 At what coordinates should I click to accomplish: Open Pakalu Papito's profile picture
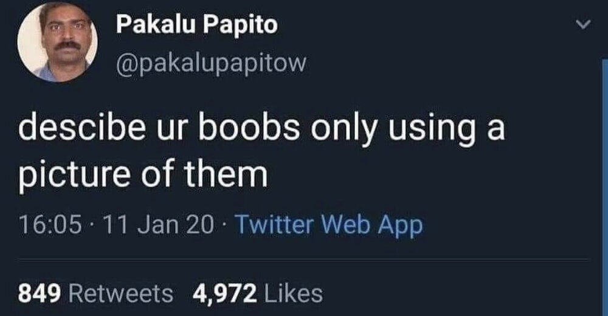point(57,42)
